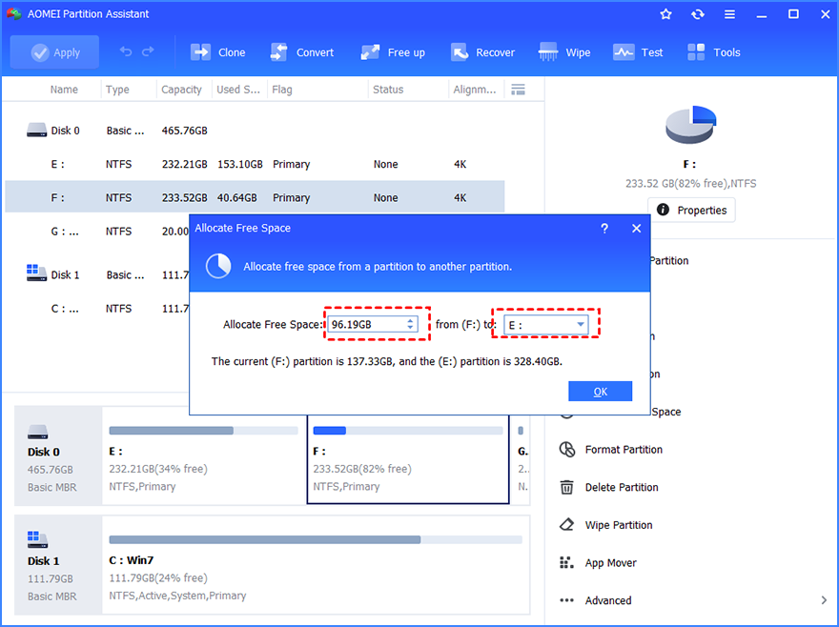Click the redo arrow icon
The height and width of the screenshot is (627, 839).
coord(148,51)
